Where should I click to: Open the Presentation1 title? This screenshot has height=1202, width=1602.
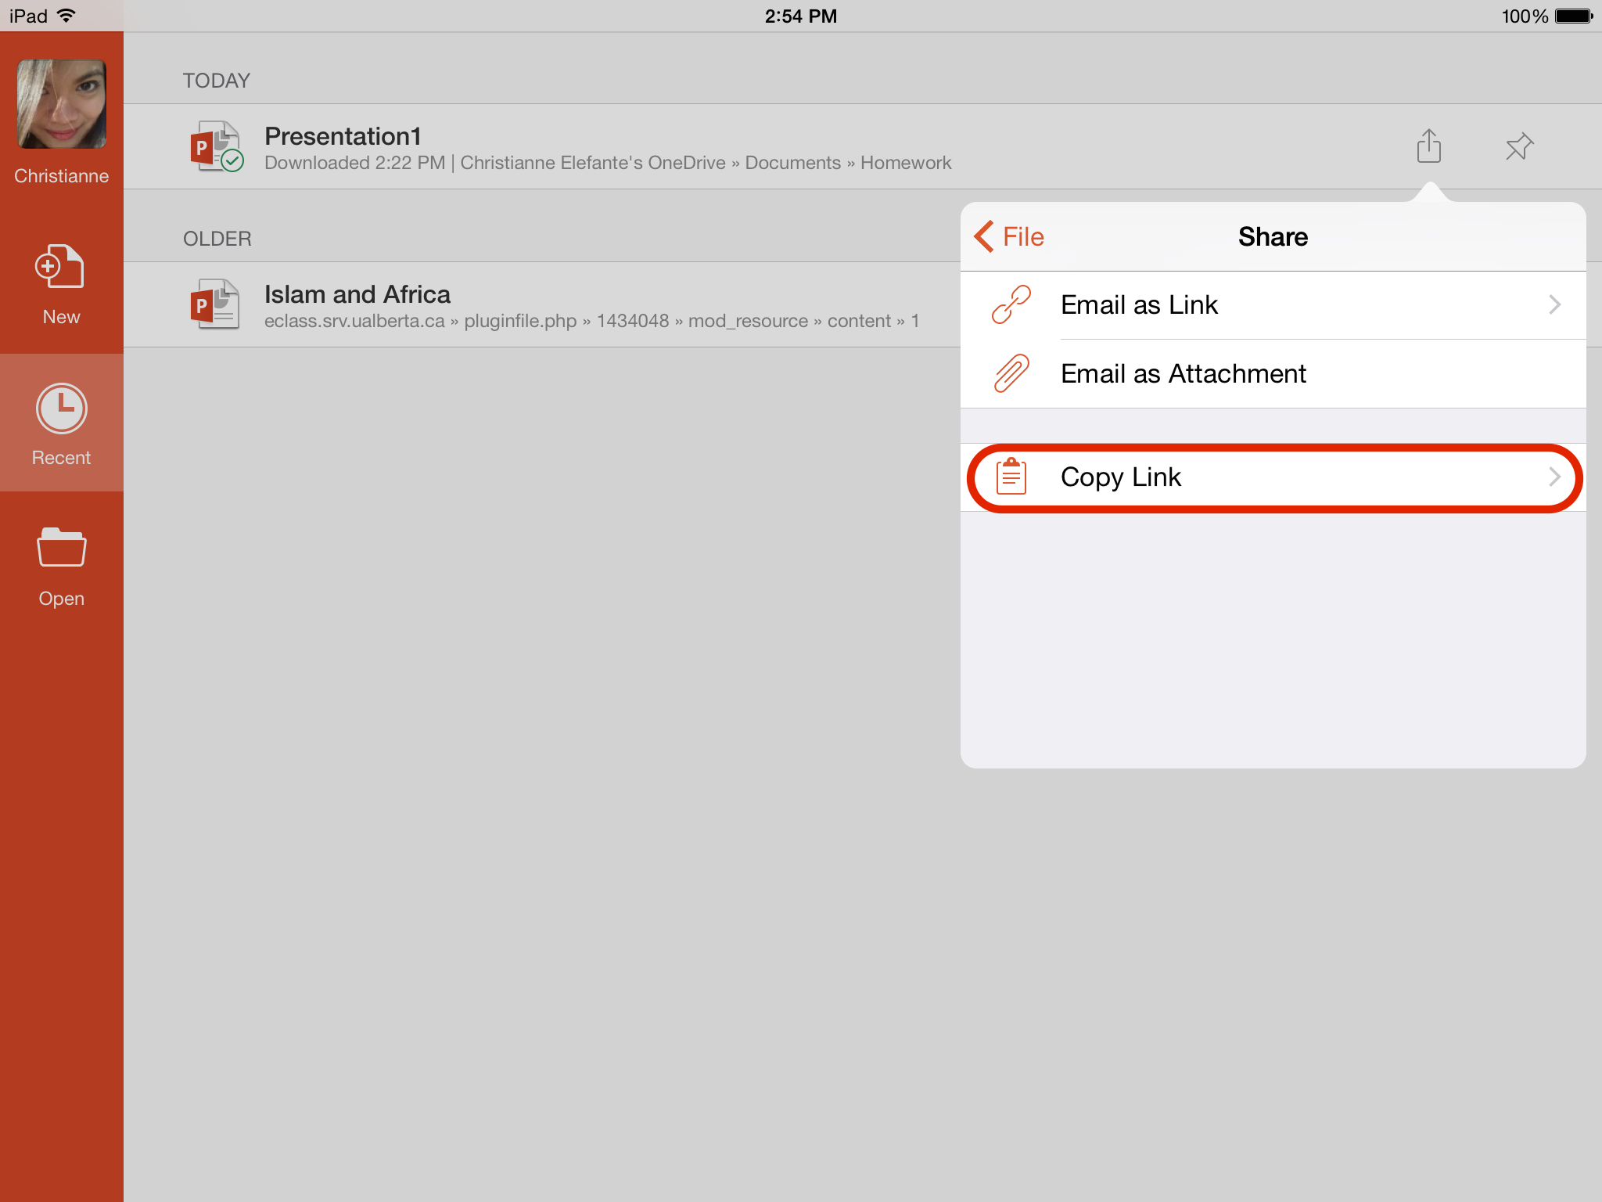pyautogui.click(x=343, y=136)
